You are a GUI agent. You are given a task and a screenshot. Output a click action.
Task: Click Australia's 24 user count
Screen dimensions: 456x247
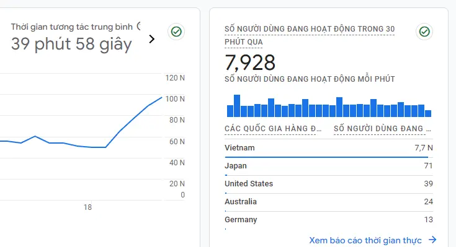click(428, 202)
